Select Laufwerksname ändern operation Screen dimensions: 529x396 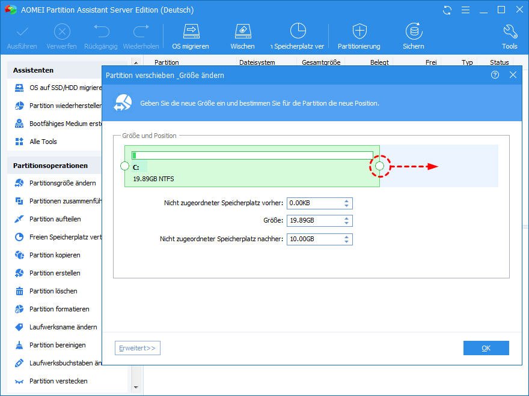pos(56,327)
